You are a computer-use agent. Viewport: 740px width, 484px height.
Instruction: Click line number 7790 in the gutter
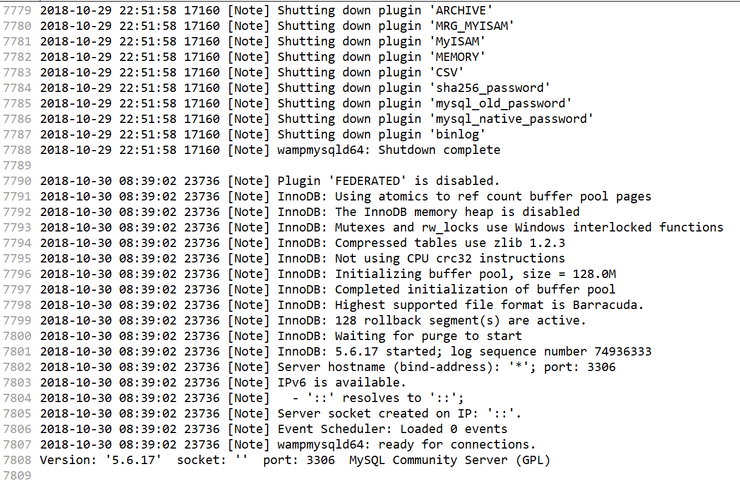point(17,181)
